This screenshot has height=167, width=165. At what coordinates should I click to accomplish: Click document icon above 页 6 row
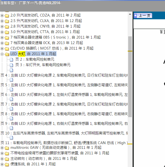(12, 90)
